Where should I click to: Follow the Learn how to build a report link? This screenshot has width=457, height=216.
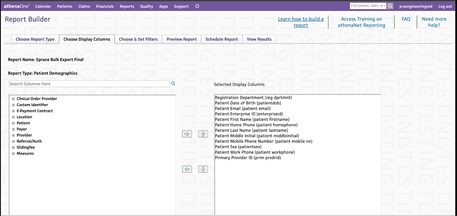(x=301, y=22)
